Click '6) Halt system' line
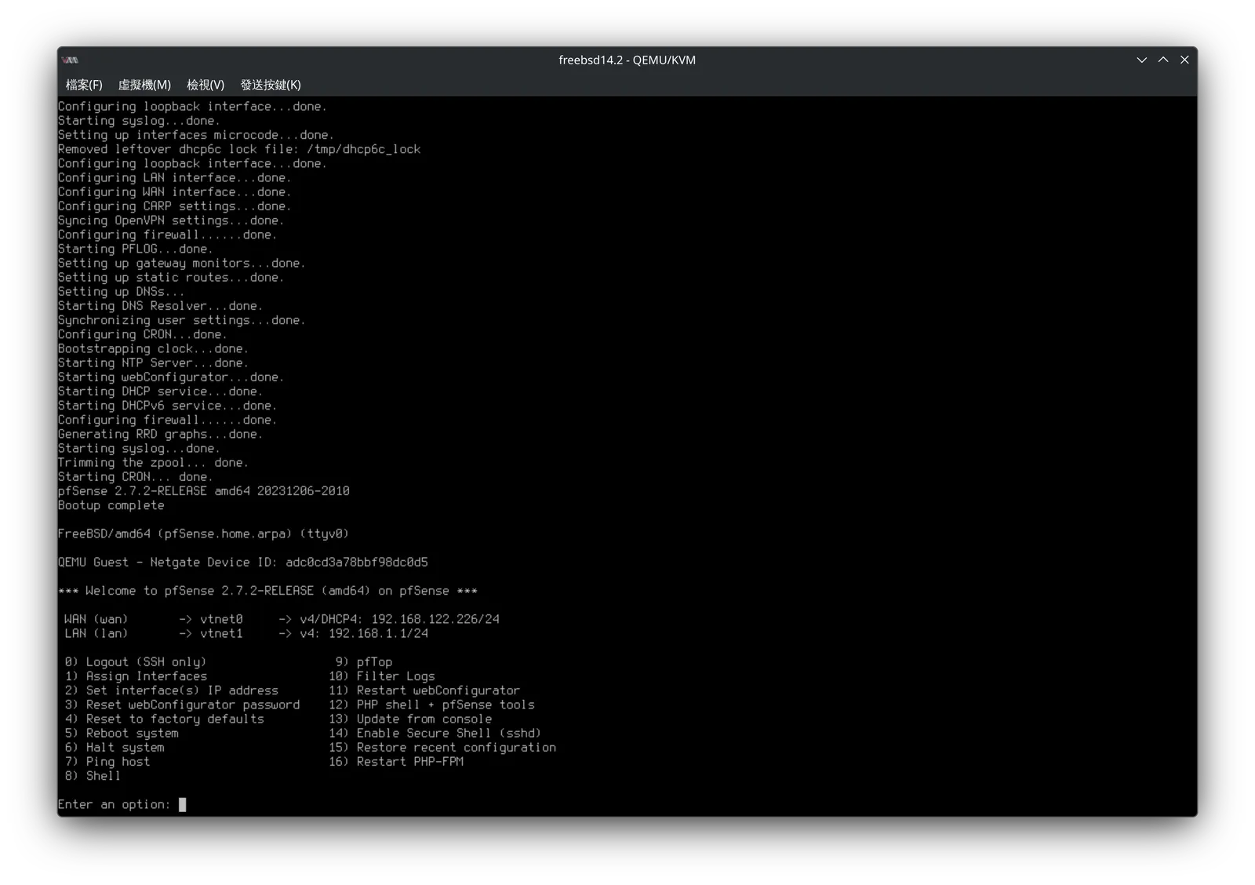Screen dimensions: 1255x885 point(115,748)
